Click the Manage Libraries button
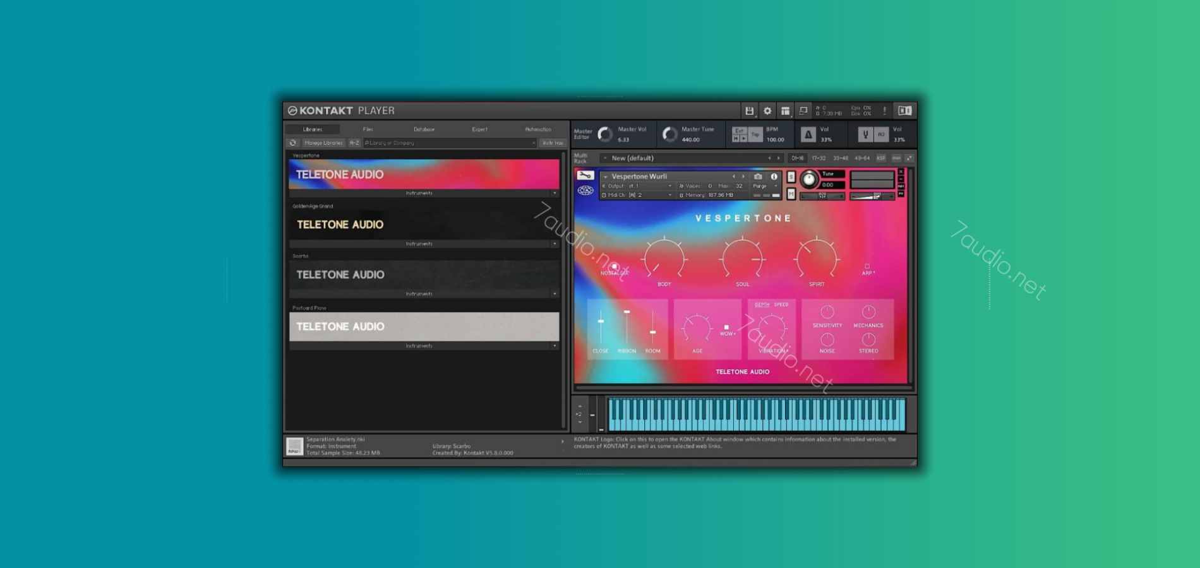 click(x=323, y=143)
